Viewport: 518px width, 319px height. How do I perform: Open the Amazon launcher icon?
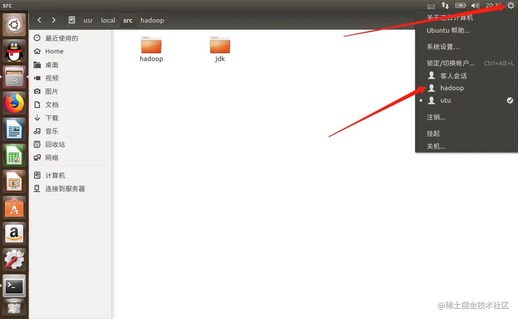coord(14,234)
